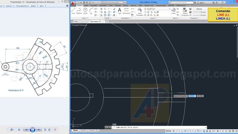Select the Dimension tool
The image size is (238, 134).
126,11
